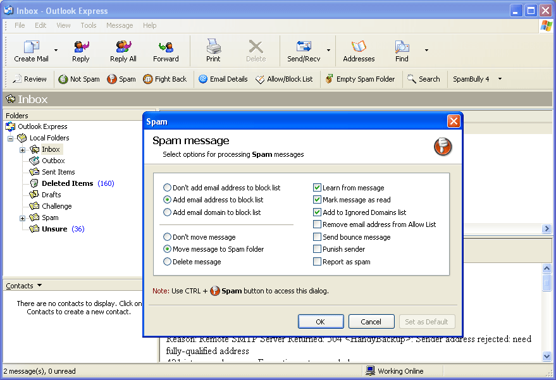Open Email Details from SpamBully toolbar
Image resolution: width=556 pixels, height=380 pixels.
(x=223, y=79)
